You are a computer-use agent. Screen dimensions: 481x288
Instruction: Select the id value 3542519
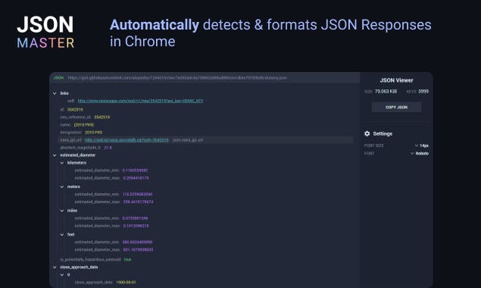click(75, 110)
